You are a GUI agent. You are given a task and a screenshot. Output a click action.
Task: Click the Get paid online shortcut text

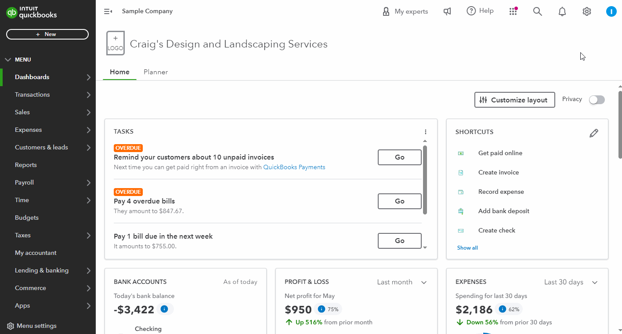click(x=500, y=153)
